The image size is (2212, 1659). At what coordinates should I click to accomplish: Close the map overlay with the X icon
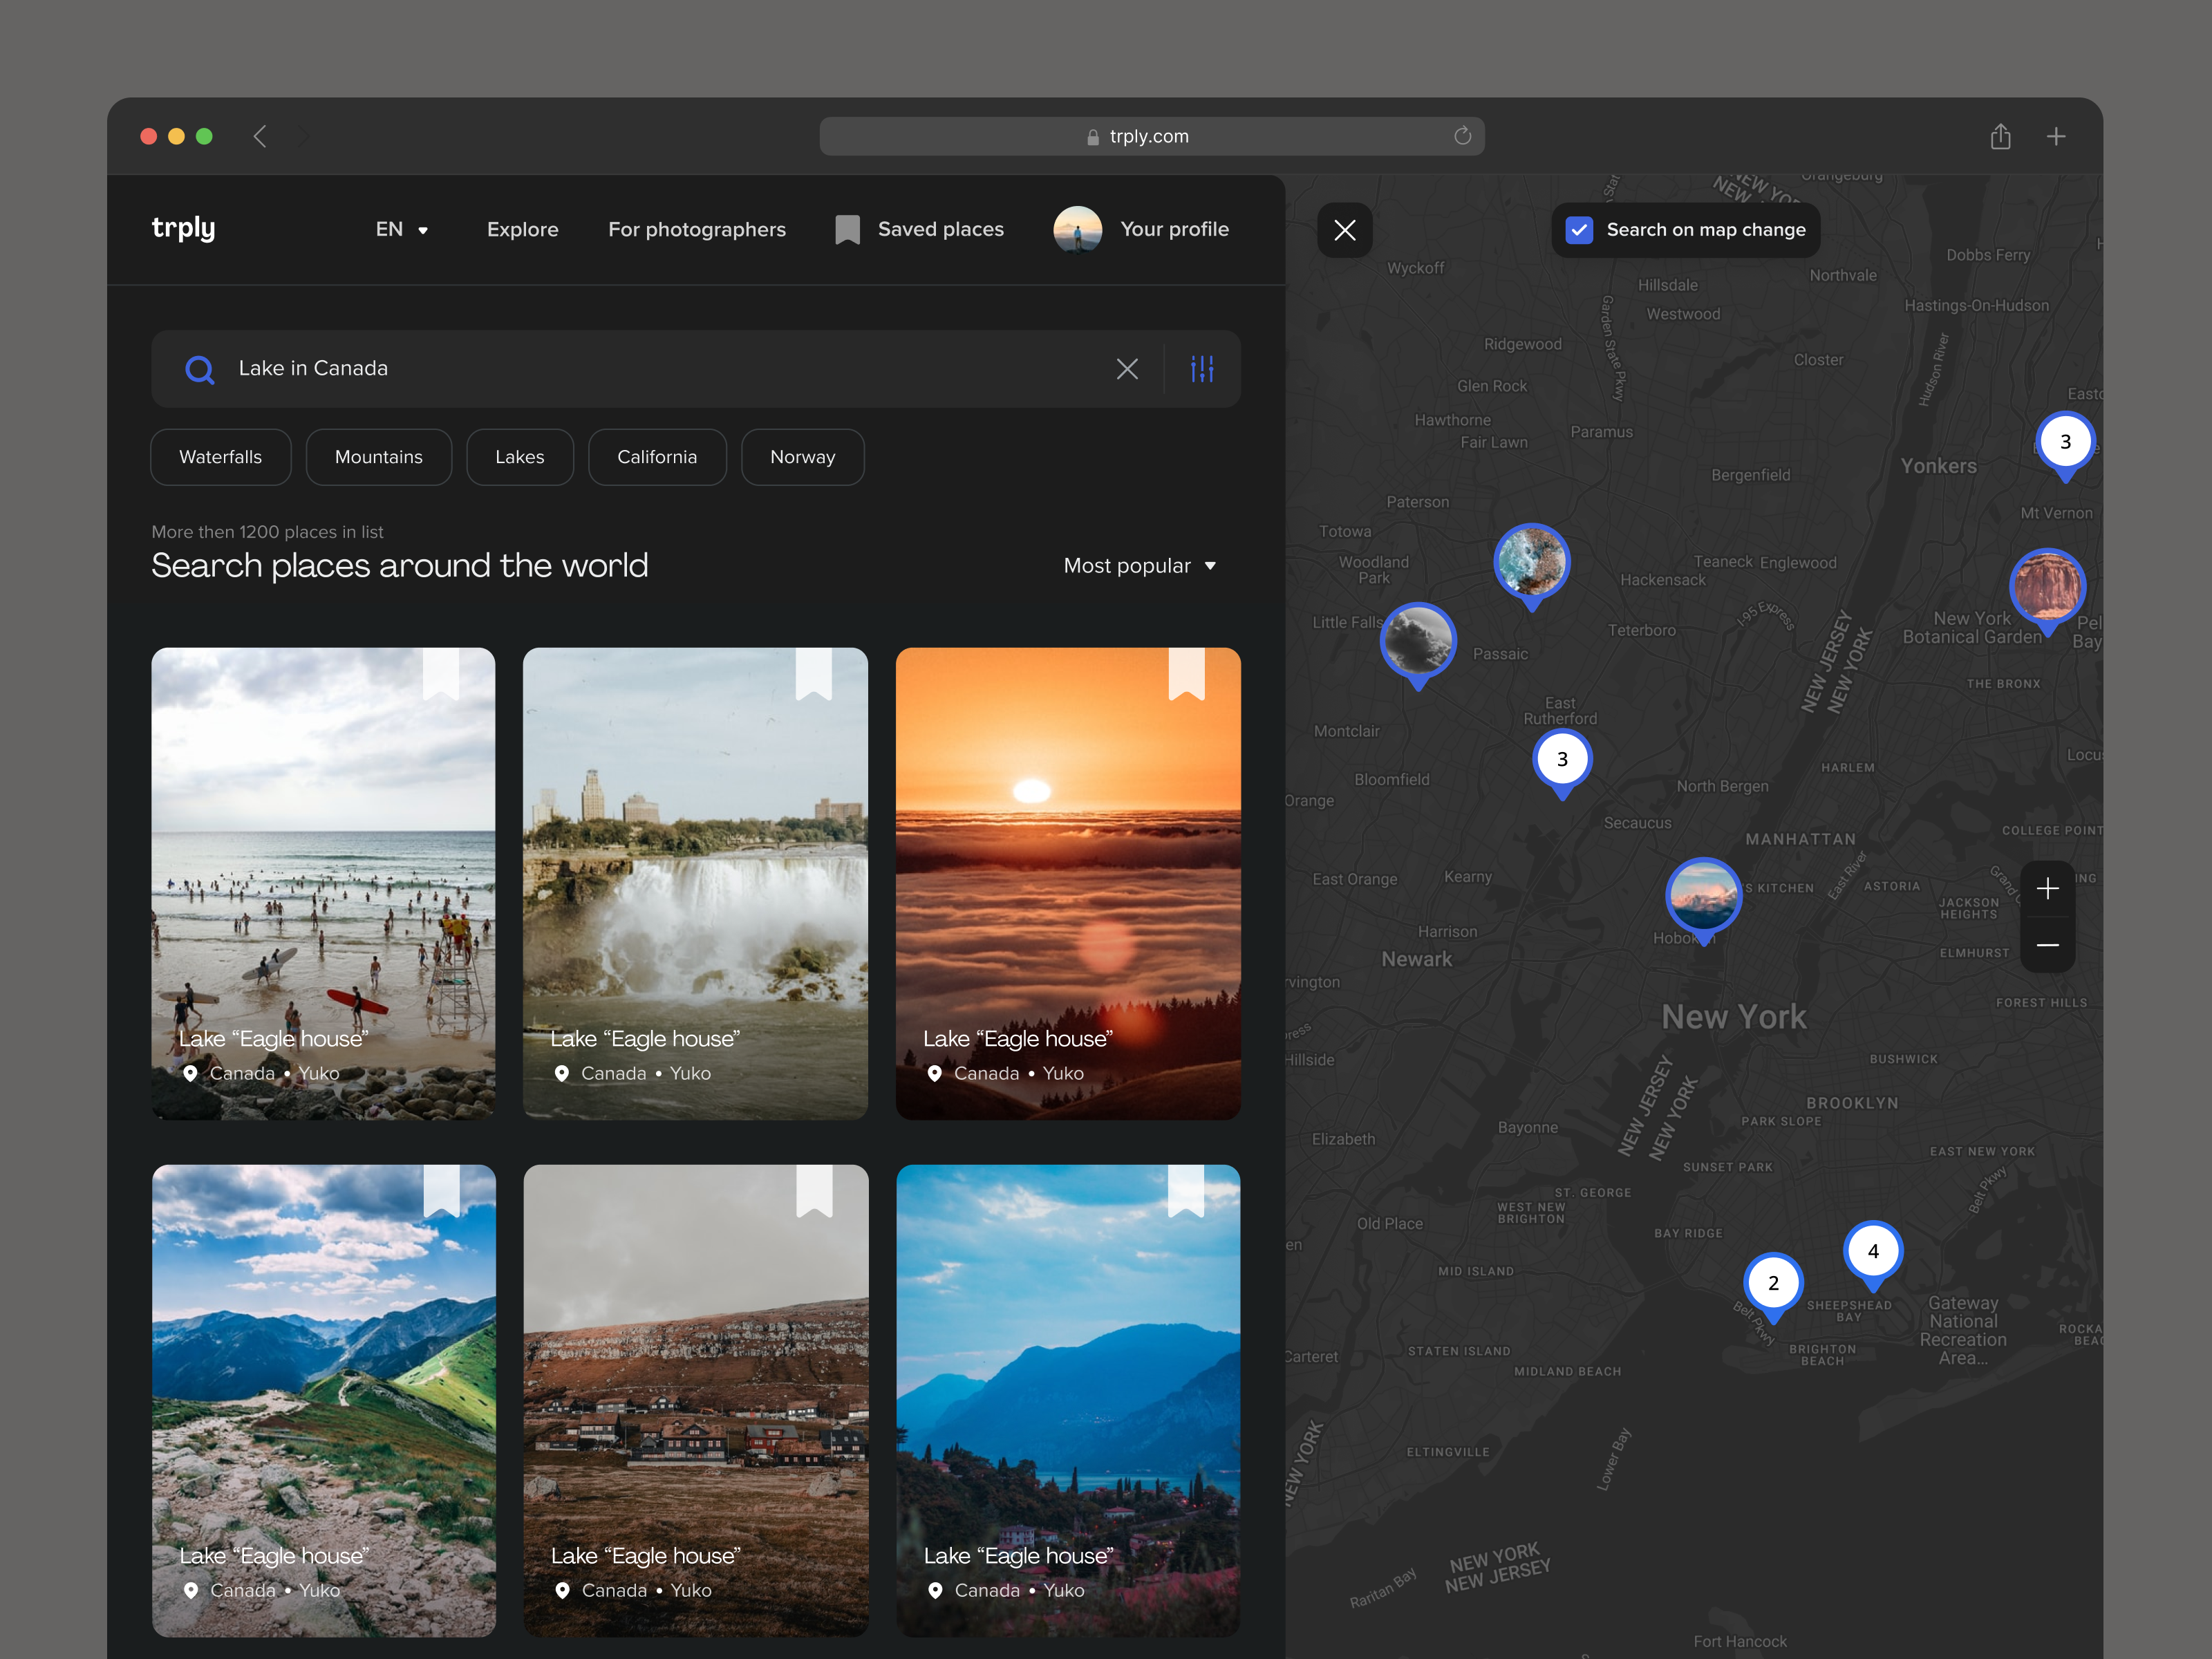click(x=1345, y=230)
